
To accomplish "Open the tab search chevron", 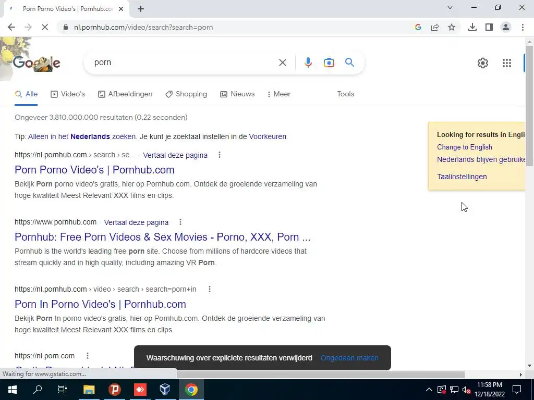I will 450,7.
